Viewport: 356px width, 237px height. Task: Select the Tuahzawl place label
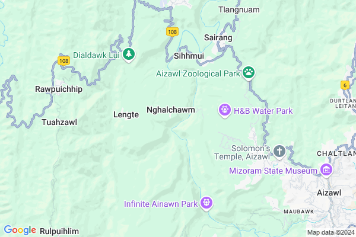tap(59, 122)
